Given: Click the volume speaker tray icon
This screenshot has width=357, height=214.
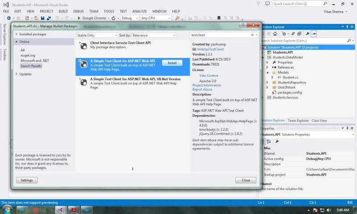Looking at the screenshot, I should 329,210.
